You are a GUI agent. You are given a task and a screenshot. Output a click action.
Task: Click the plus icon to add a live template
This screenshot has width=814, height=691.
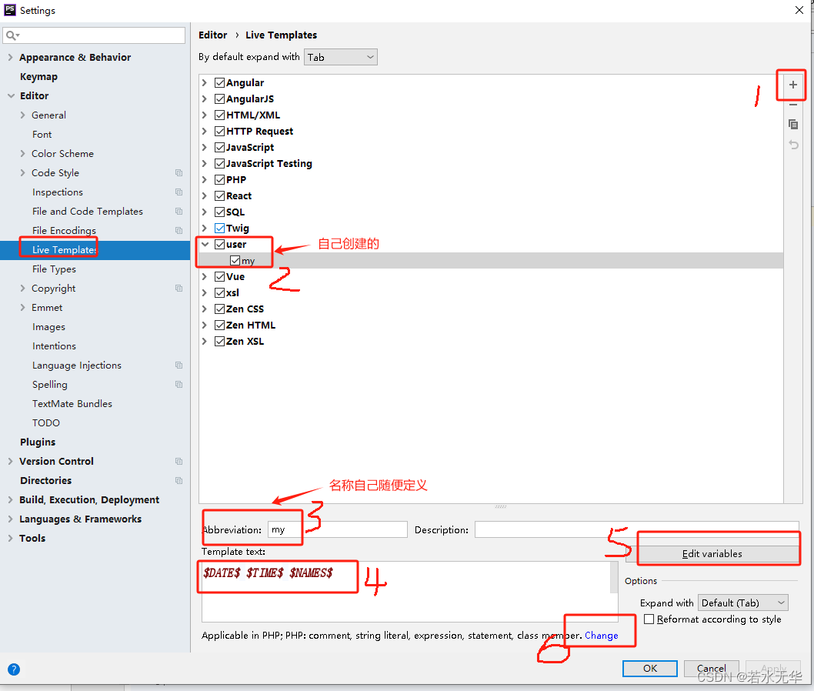tap(792, 85)
